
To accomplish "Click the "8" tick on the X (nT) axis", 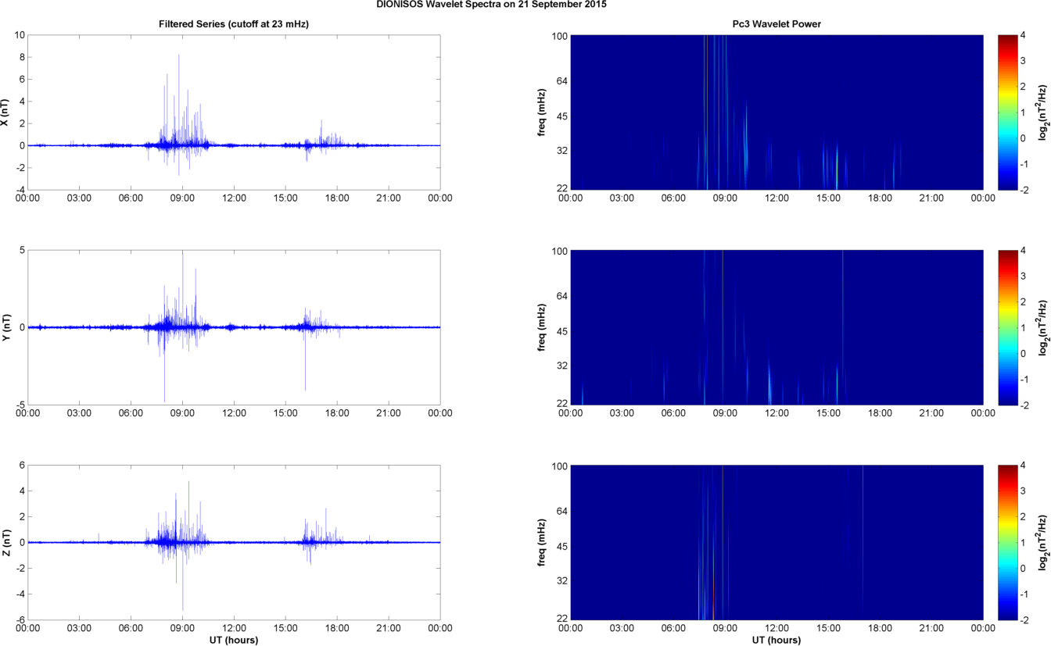I will point(23,57).
